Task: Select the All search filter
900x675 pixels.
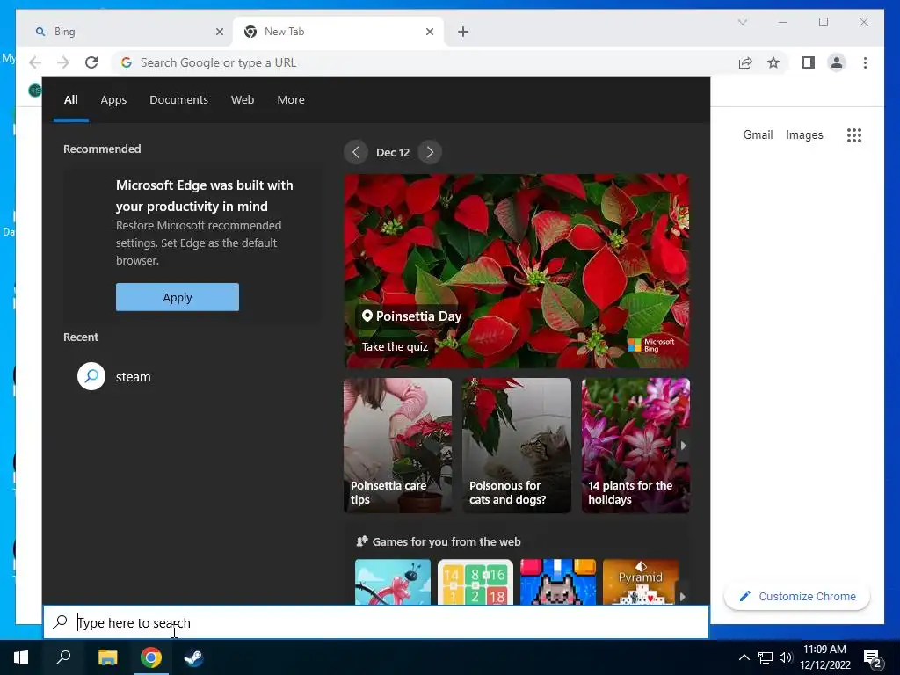Action: tap(70, 100)
